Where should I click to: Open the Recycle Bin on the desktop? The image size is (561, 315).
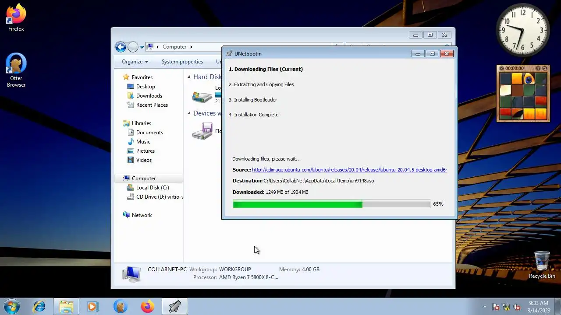542,265
